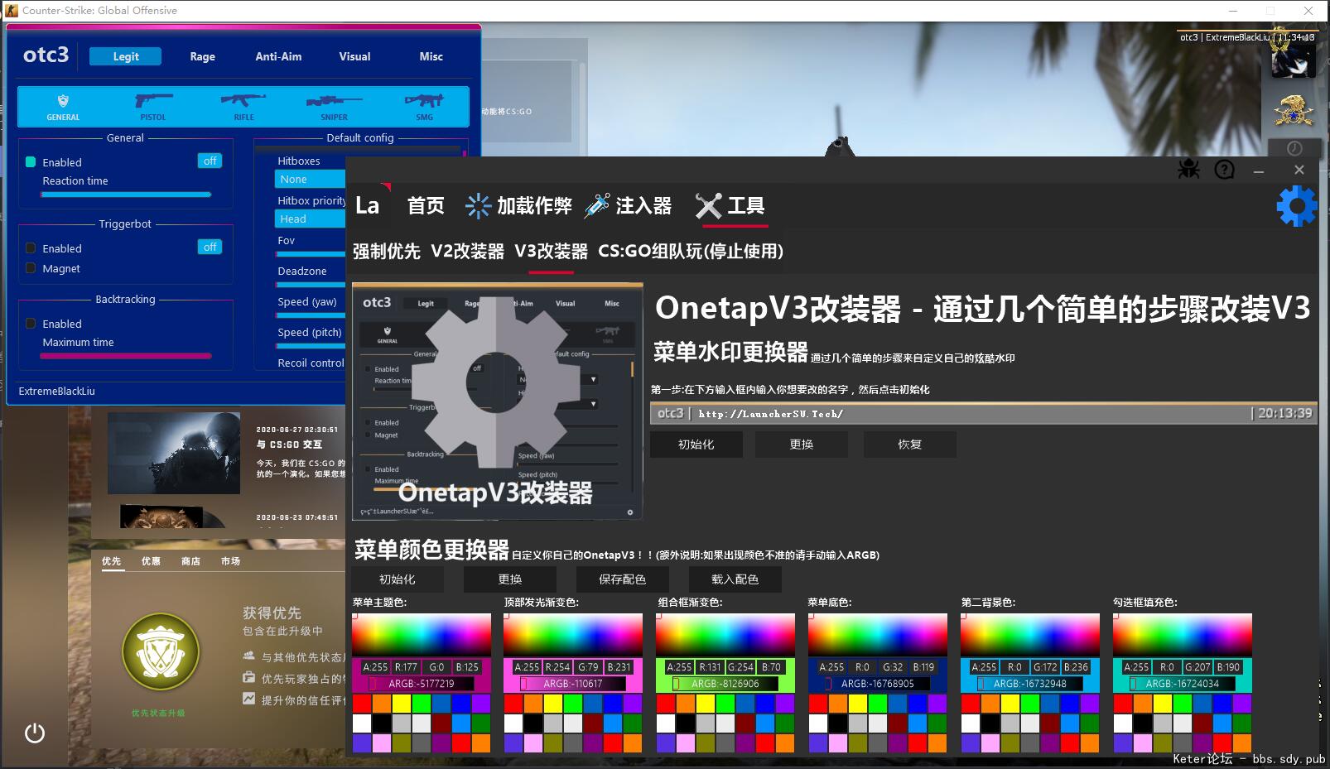Click the 工具 wrench tools icon
This screenshot has width=1330, height=769.
[709, 206]
